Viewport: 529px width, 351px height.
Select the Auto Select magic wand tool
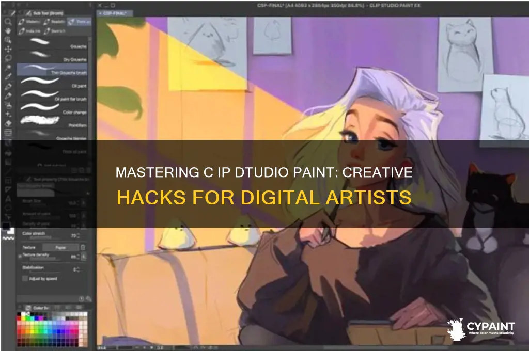(x=8, y=68)
